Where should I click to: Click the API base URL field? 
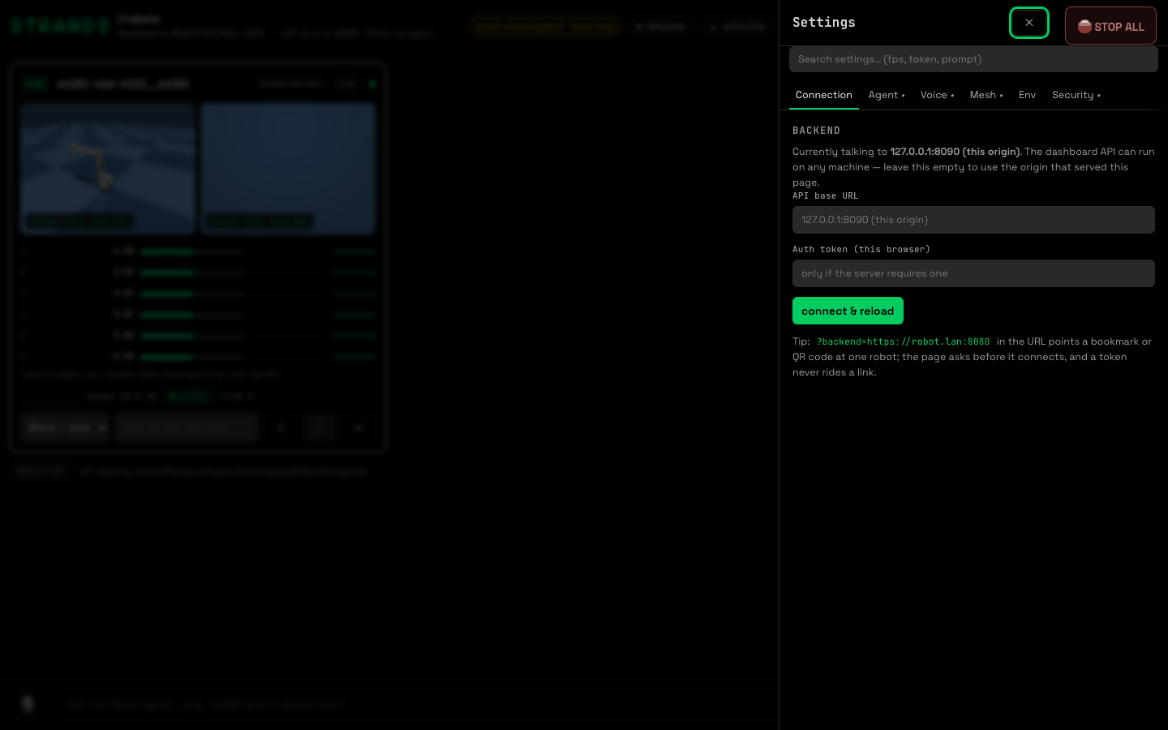(x=973, y=220)
